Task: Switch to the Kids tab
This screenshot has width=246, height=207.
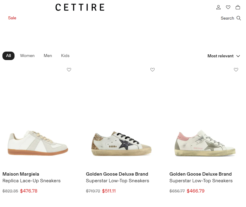Action: tap(65, 56)
